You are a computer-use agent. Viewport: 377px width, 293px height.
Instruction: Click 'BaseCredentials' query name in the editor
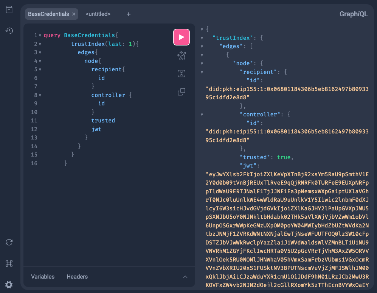coord(90,35)
